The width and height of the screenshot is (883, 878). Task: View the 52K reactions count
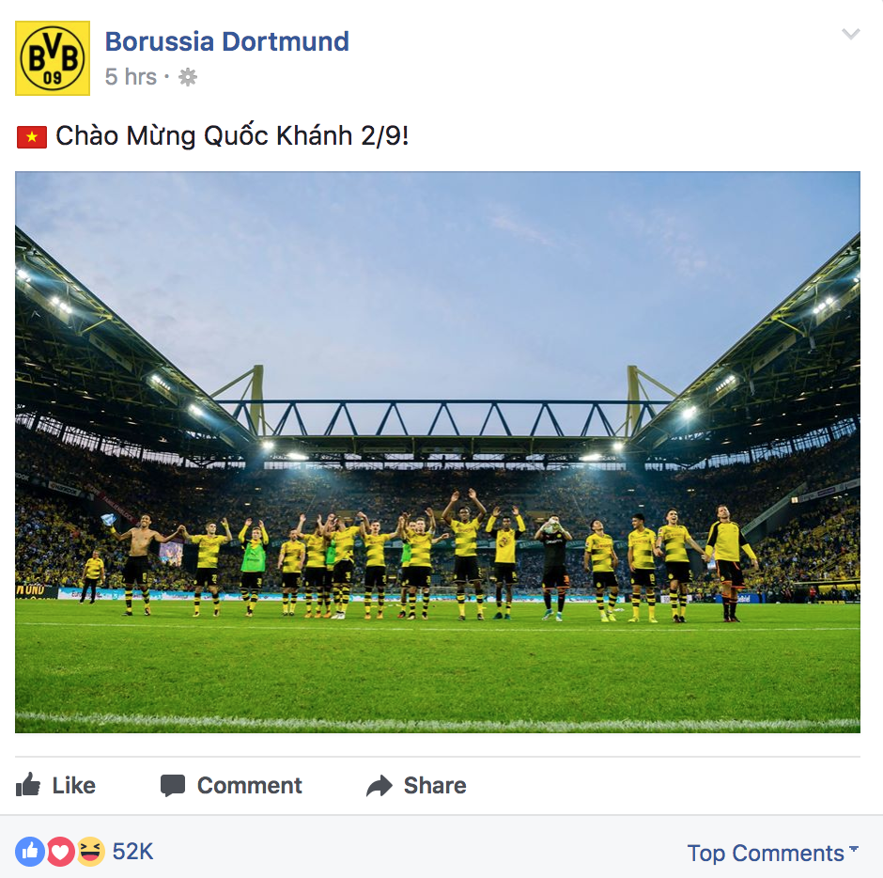pyautogui.click(x=132, y=852)
